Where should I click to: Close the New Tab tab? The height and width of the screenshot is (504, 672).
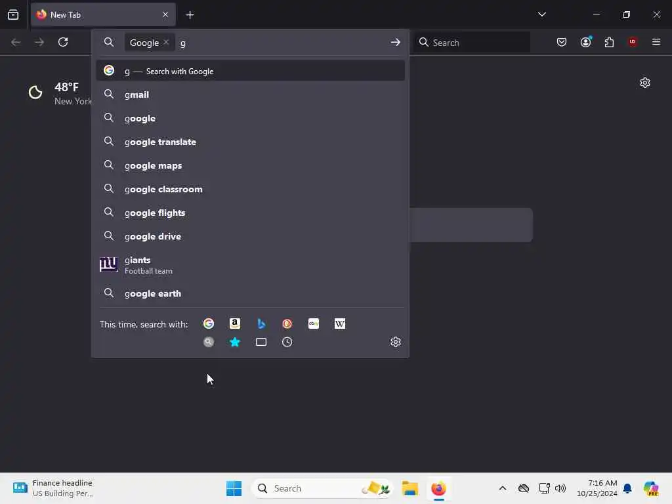[x=165, y=15]
